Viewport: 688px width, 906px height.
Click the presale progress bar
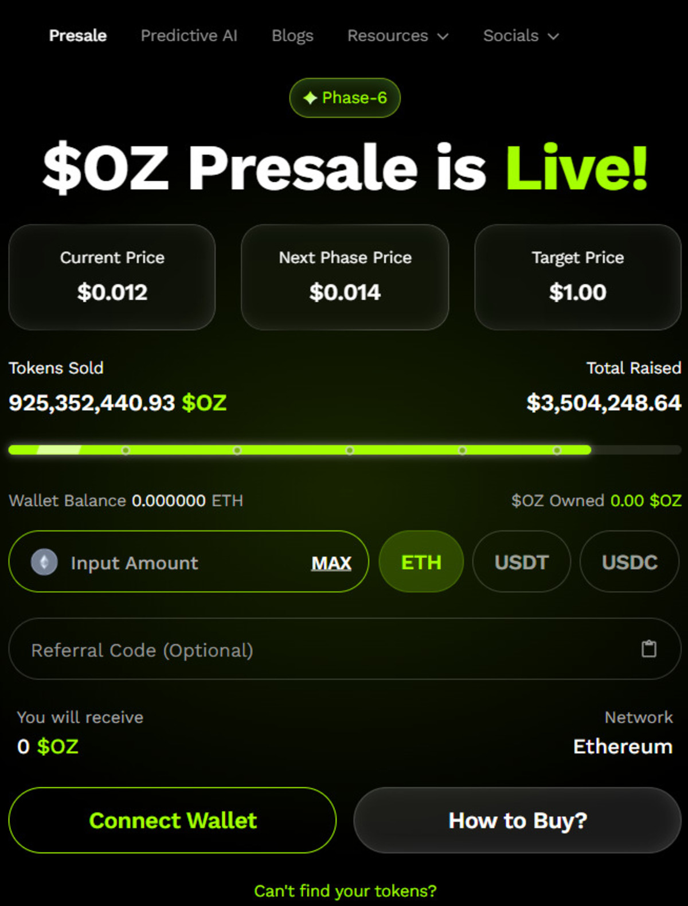point(344,450)
